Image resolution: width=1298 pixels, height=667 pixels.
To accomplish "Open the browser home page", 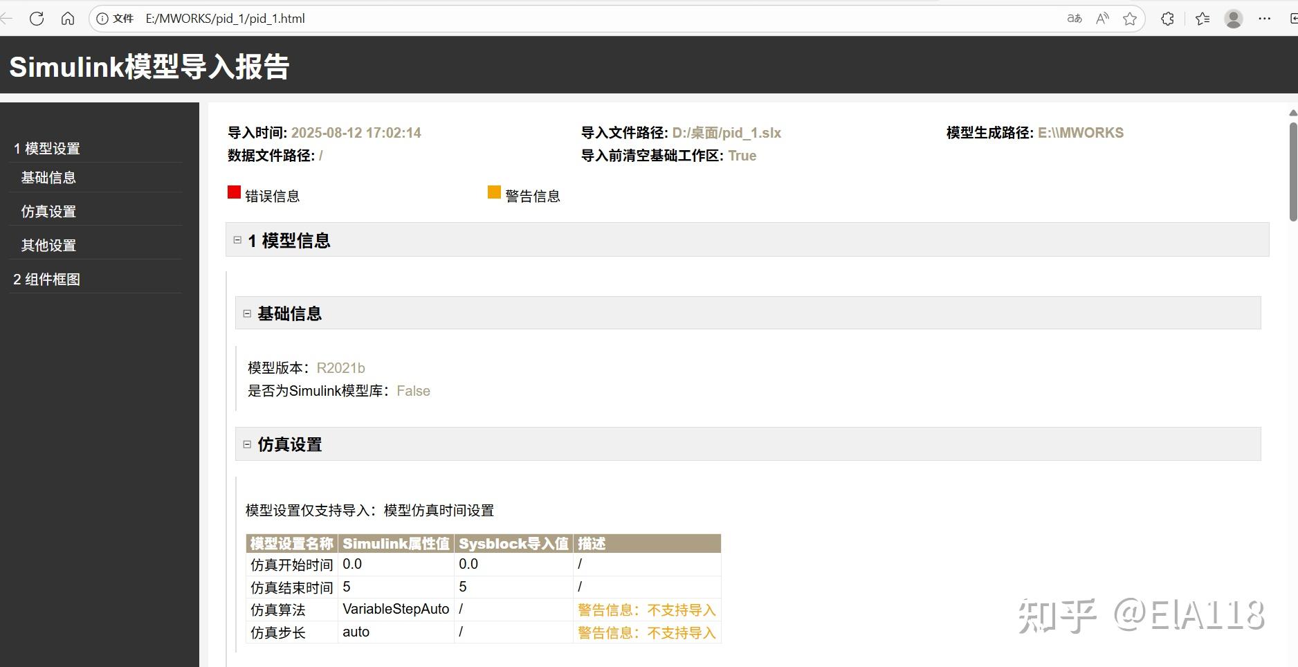I will coord(67,19).
